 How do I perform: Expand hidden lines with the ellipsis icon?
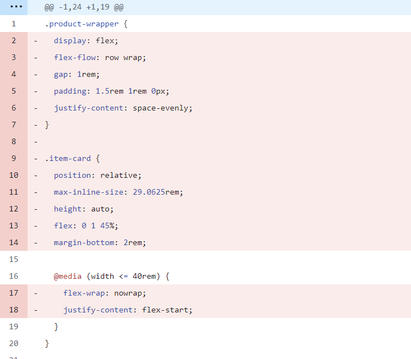(16, 7)
